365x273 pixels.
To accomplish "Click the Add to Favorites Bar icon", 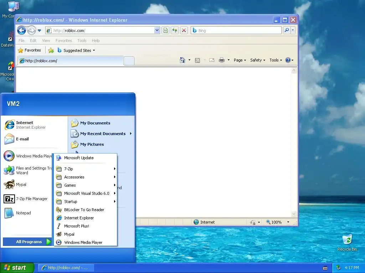I will 51,50.
